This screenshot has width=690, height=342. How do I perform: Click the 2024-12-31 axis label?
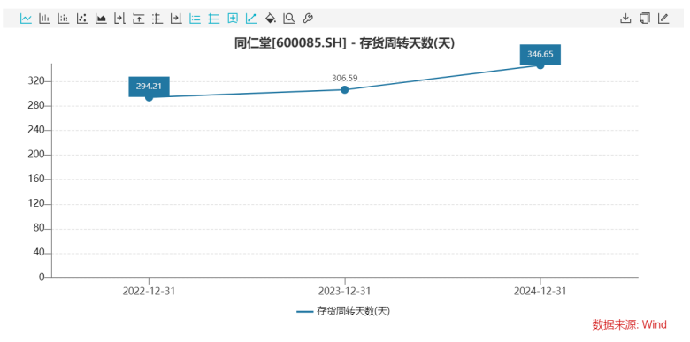pyautogui.click(x=540, y=291)
